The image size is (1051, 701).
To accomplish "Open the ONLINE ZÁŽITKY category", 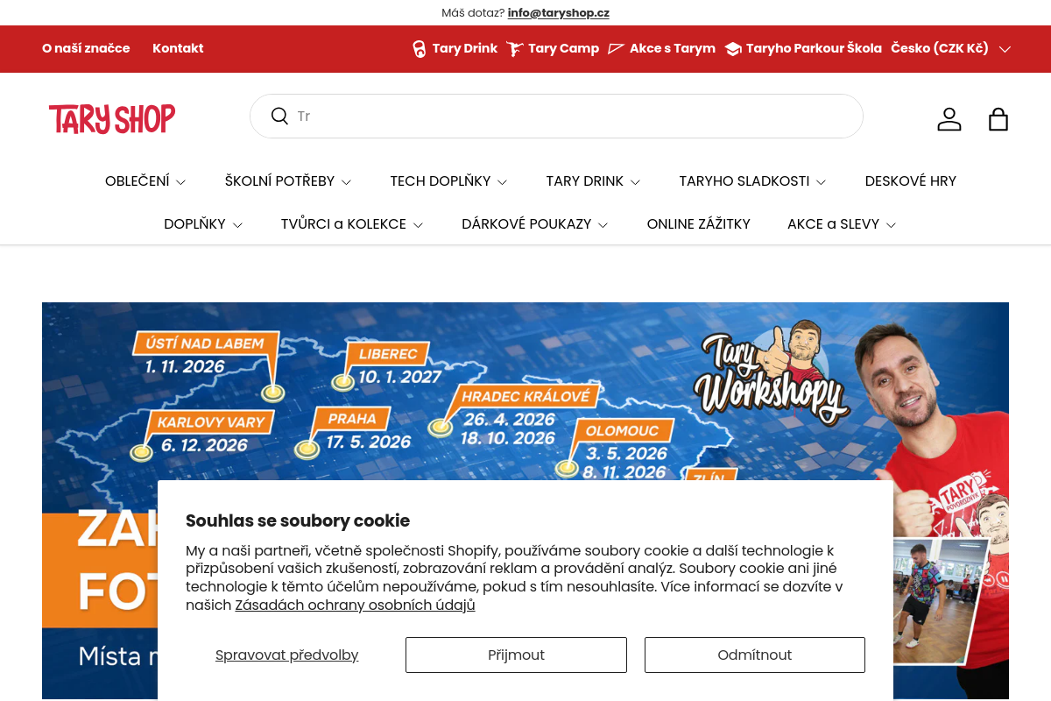I will [699, 224].
